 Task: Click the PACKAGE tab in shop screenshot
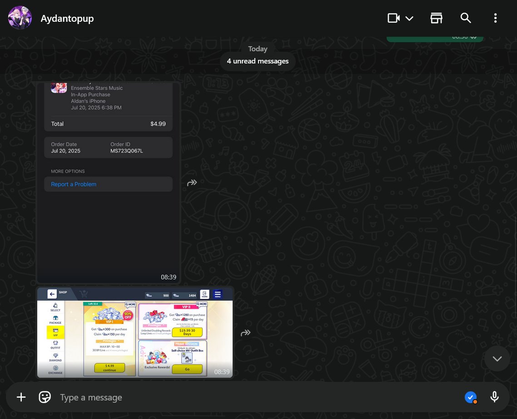55,320
